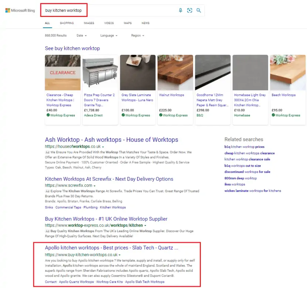Viewport: 307px width, 288px height.
Task: Click the '868,000 Results' count text
Action: tap(56, 36)
